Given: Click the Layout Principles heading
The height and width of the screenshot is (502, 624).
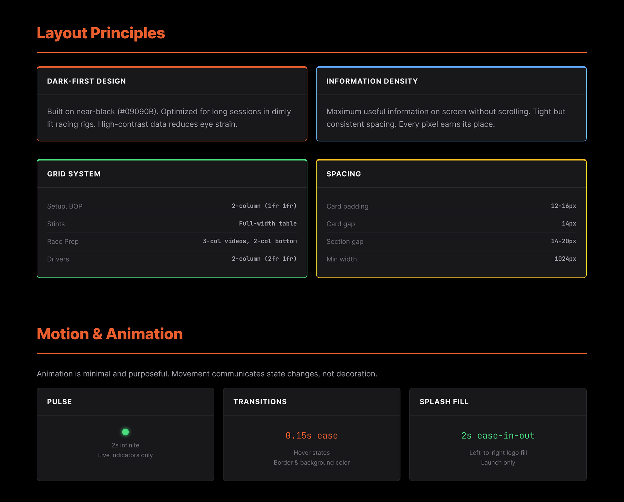Looking at the screenshot, I should (x=101, y=33).
